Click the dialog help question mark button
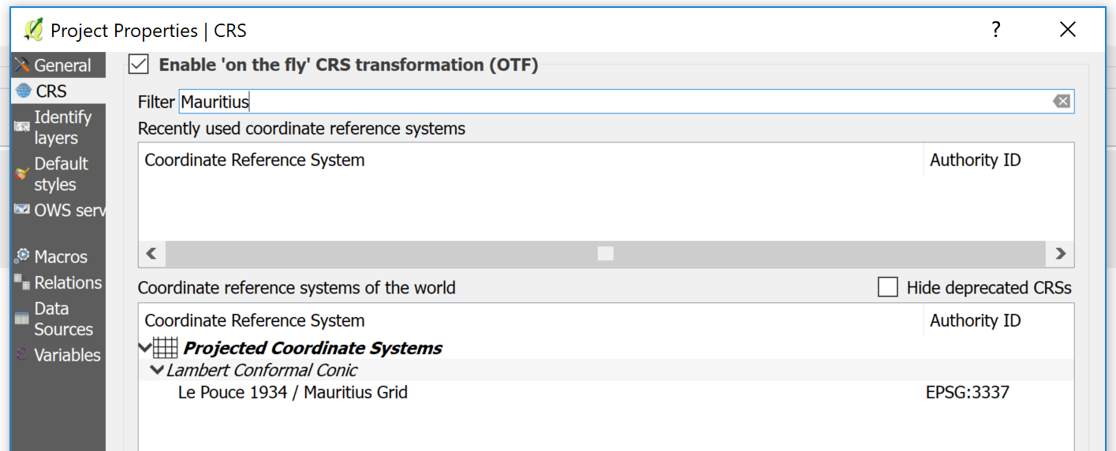The height and width of the screenshot is (451, 1116). 996,30
